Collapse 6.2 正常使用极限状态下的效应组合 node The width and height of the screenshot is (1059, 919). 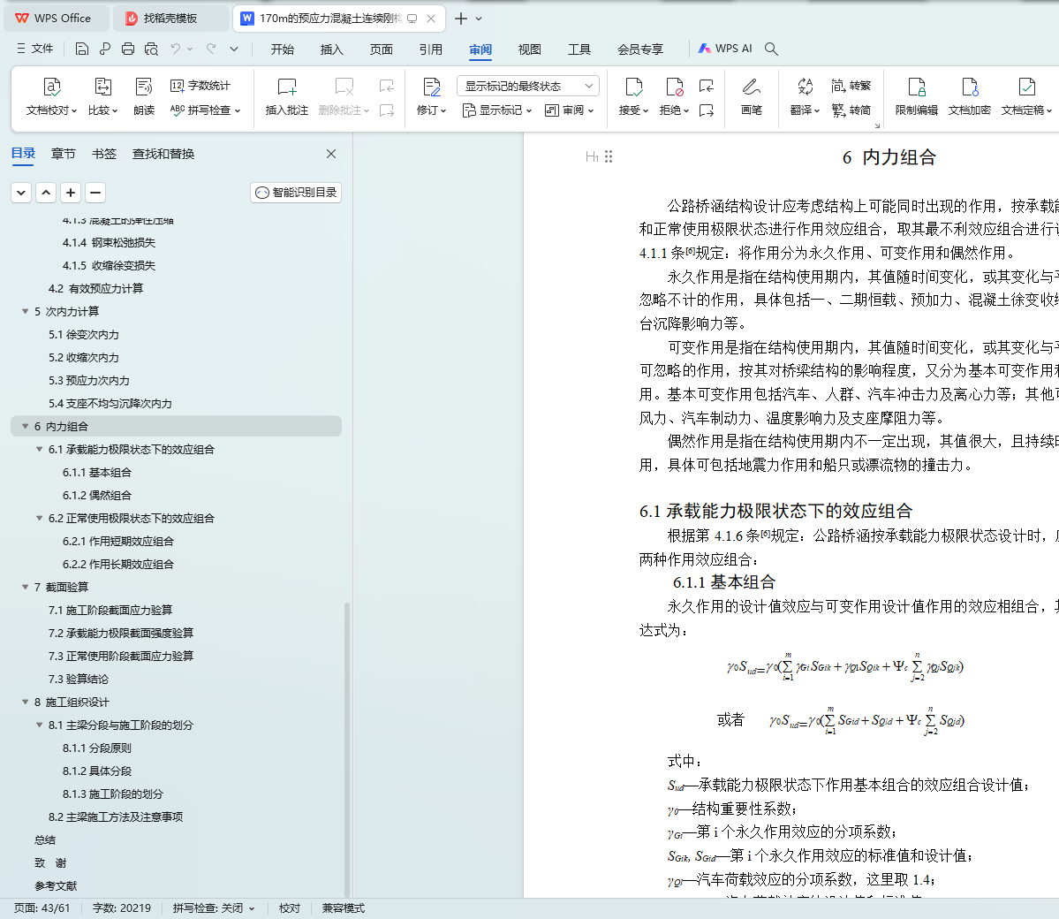(39, 519)
